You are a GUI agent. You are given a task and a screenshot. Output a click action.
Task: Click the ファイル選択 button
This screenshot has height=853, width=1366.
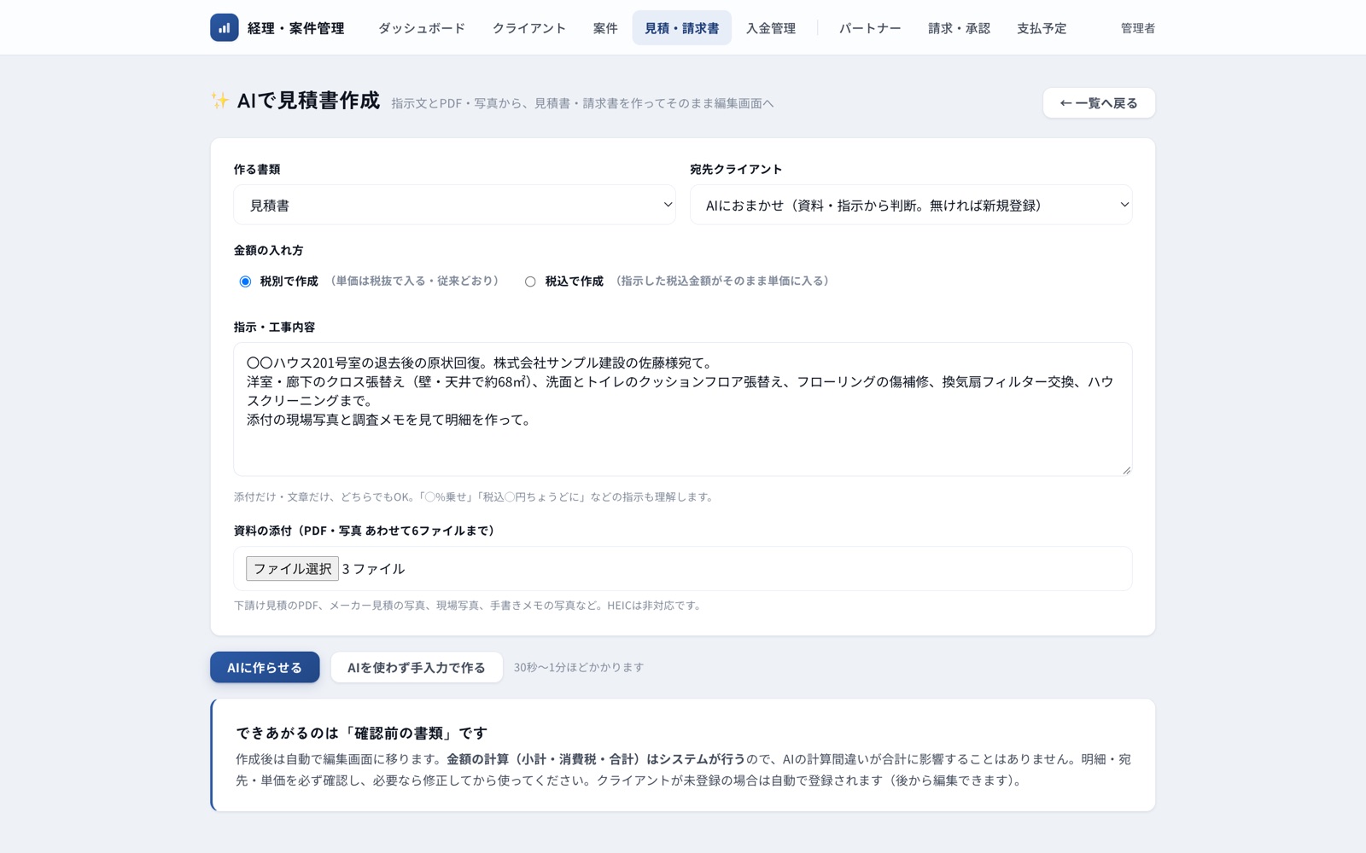(x=292, y=569)
